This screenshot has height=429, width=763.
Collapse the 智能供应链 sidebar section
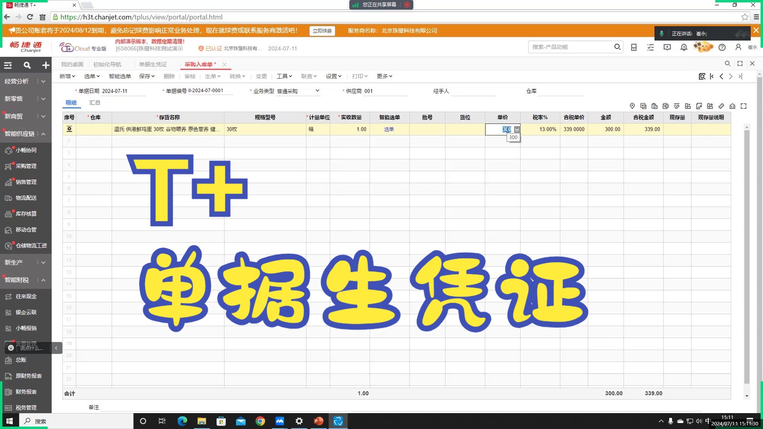coord(43,134)
